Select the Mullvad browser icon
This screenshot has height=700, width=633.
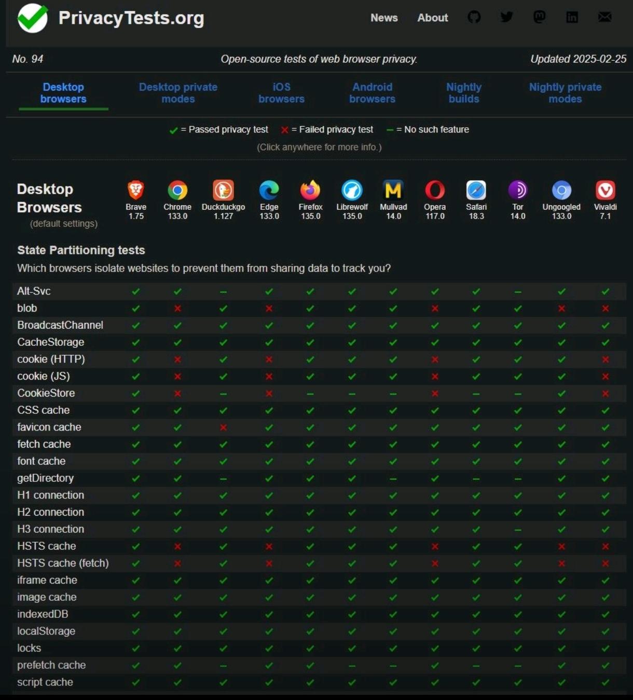(393, 190)
